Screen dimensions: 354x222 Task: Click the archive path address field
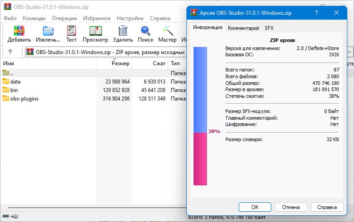point(106,52)
